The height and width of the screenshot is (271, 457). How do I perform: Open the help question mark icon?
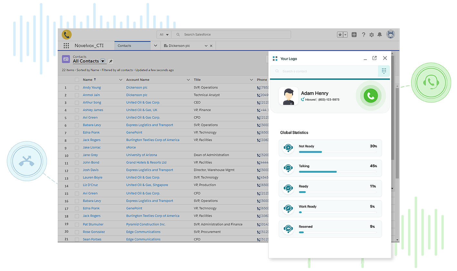363,34
